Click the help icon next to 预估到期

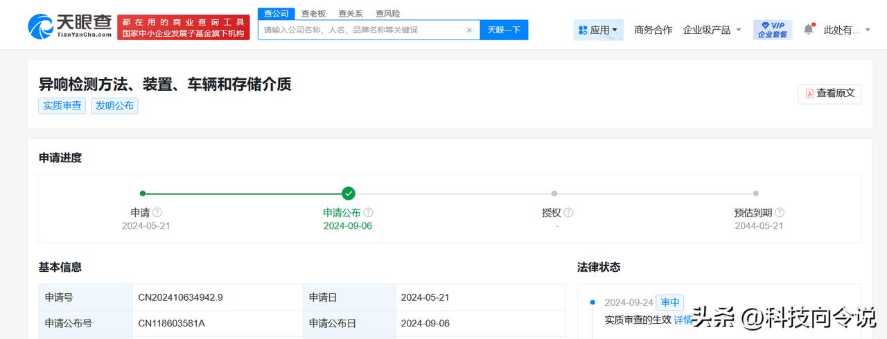(780, 213)
